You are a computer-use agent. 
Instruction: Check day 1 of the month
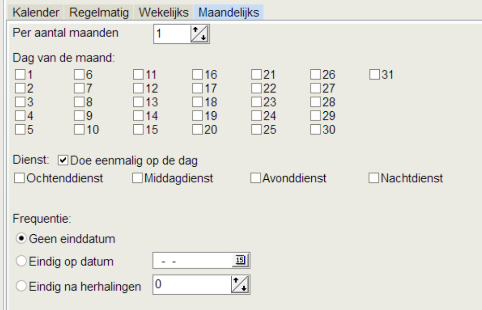tap(20, 74)
